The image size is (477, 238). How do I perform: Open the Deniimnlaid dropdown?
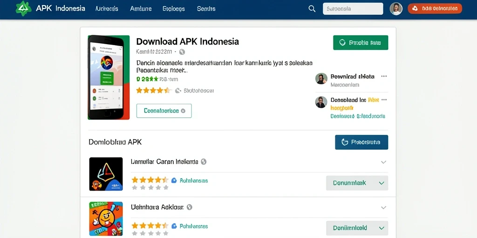tap(357, 228)
